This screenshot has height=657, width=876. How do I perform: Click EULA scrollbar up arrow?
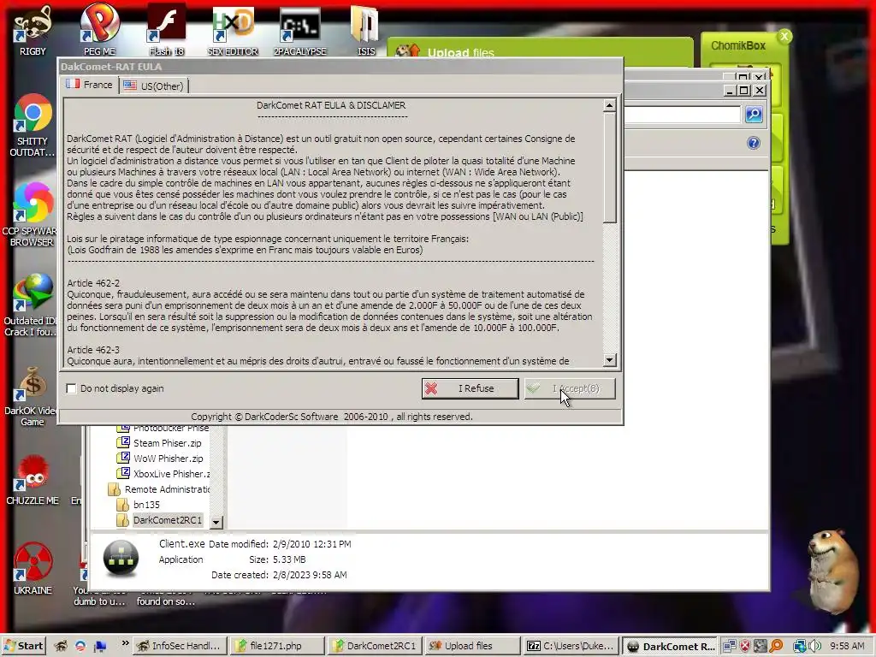coord(609,105)
